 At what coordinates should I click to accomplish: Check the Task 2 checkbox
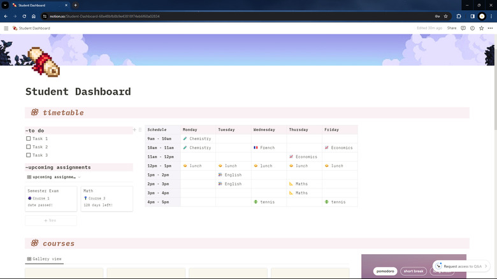(x=29, y=147)
